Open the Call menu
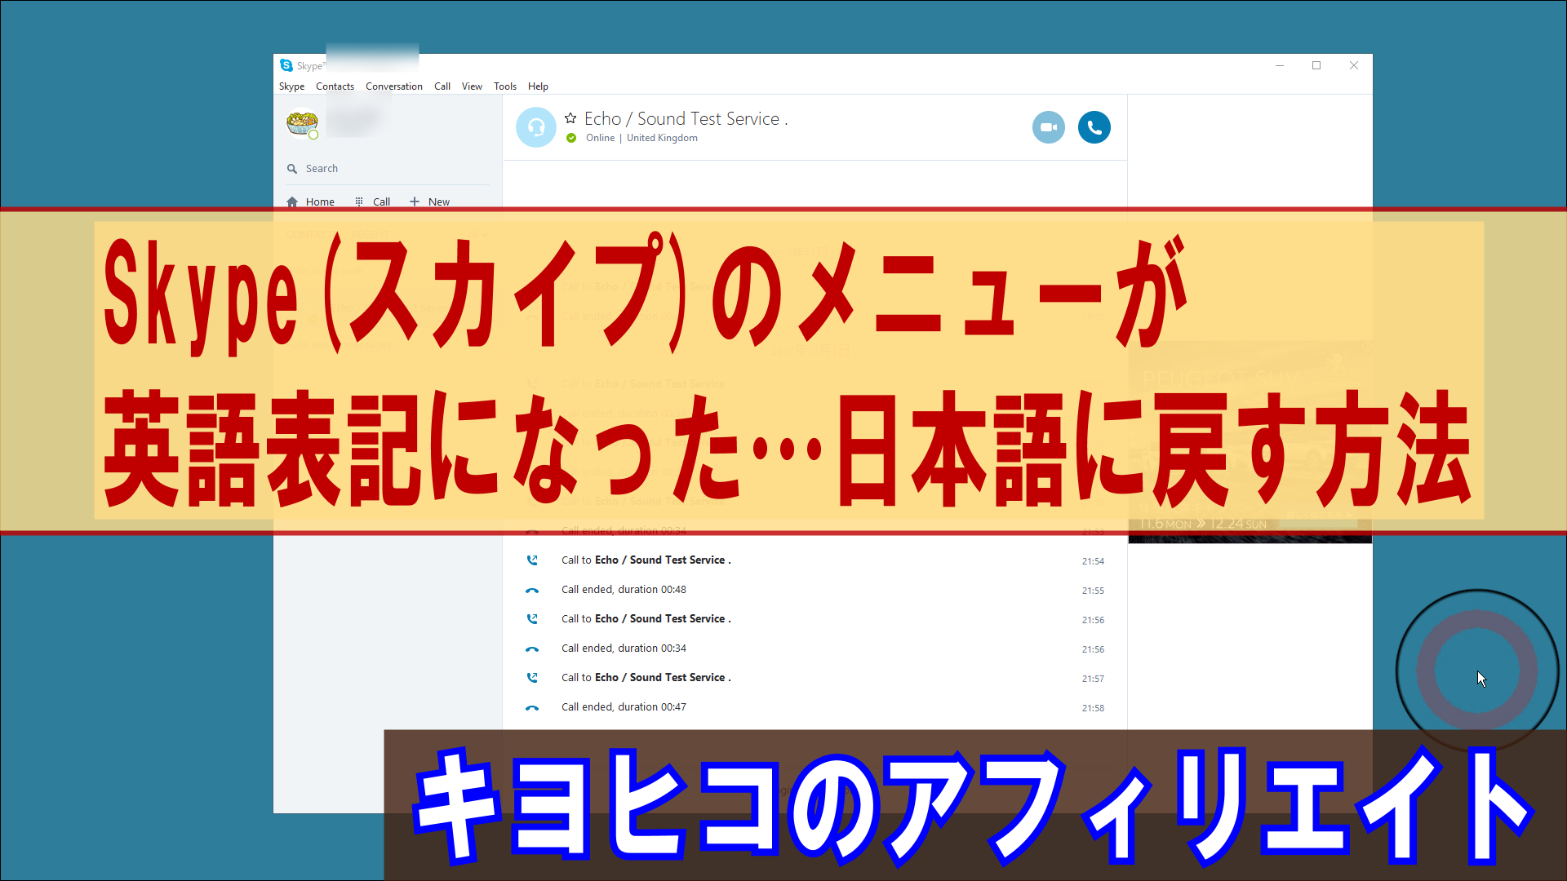This screenshot has height=881, width=1567. [x=442, y=86]
